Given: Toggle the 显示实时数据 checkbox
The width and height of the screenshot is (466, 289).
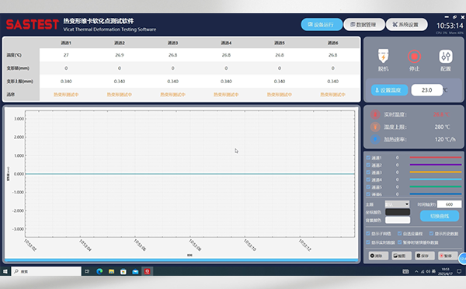Looking at the screenshot, I should click(x=368, y=242).
